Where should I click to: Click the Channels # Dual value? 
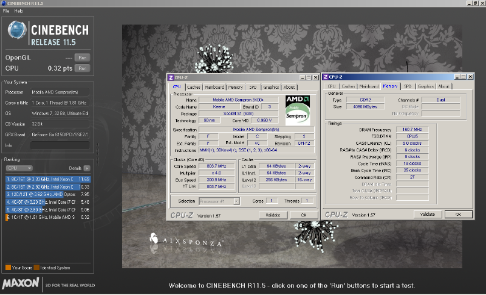[440, 100]
